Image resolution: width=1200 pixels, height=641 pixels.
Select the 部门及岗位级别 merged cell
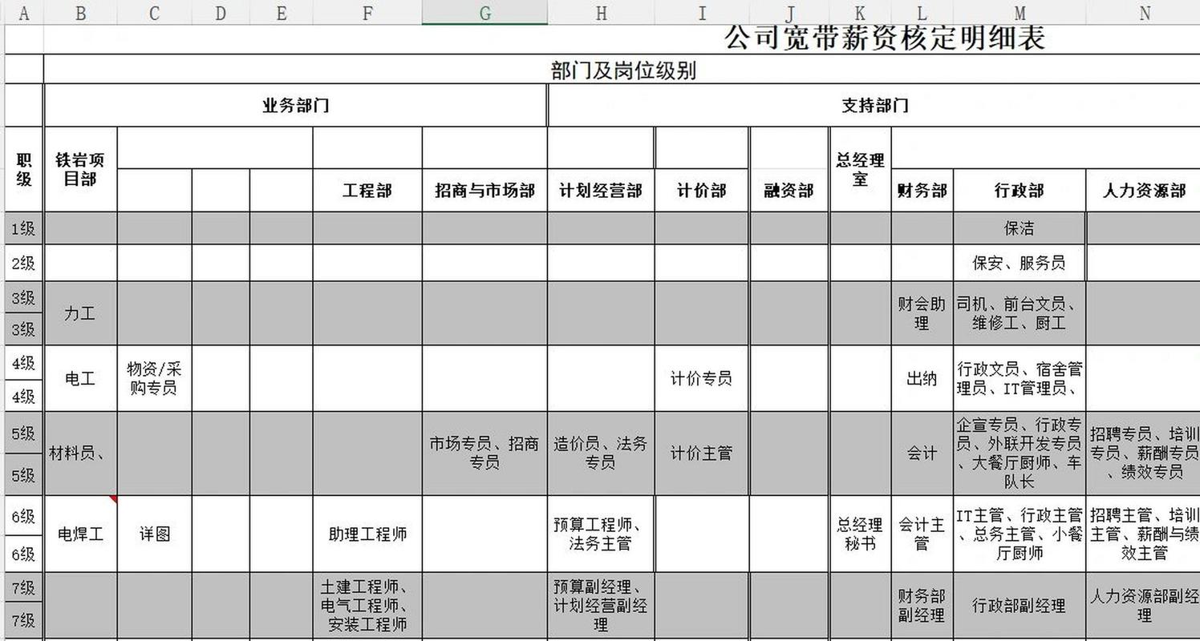pos(622,70)
